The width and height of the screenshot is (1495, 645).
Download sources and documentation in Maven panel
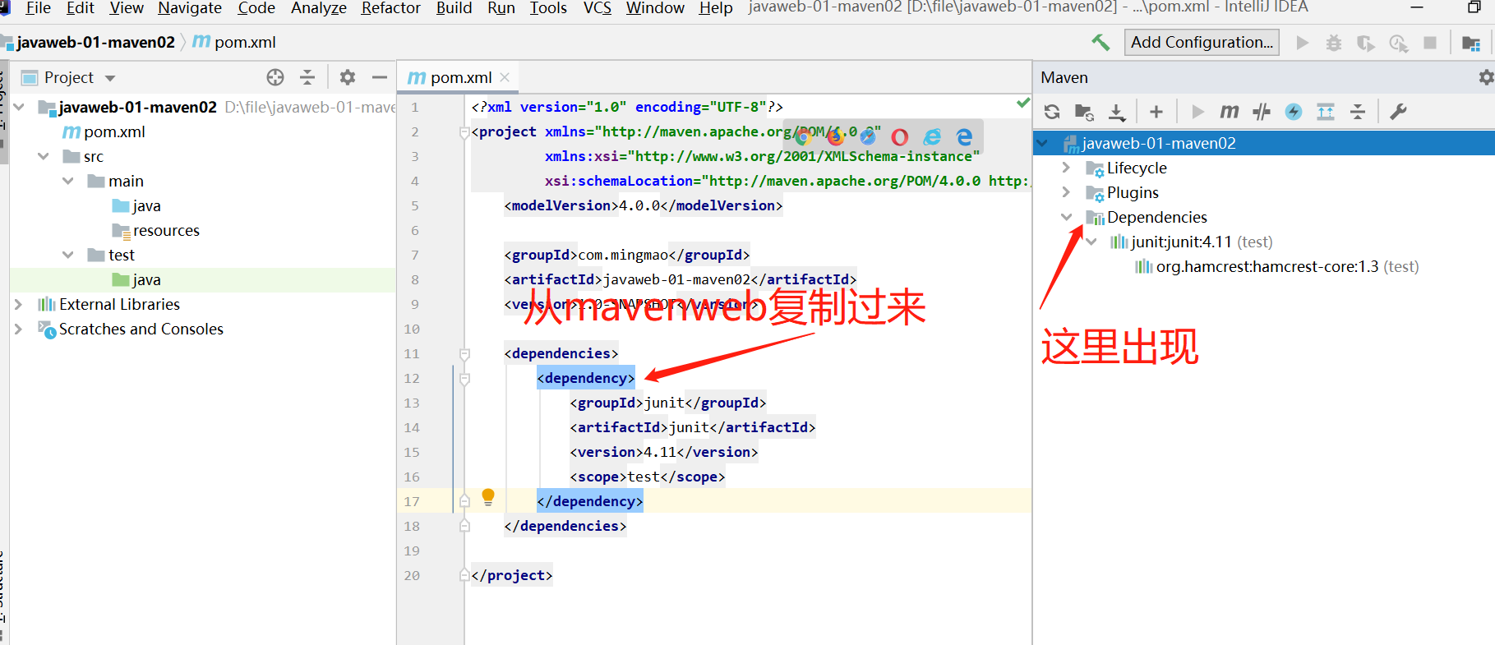coord(1117,112)
